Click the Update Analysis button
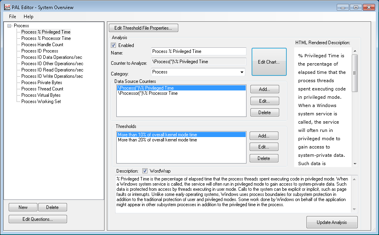 click(332, 222)
